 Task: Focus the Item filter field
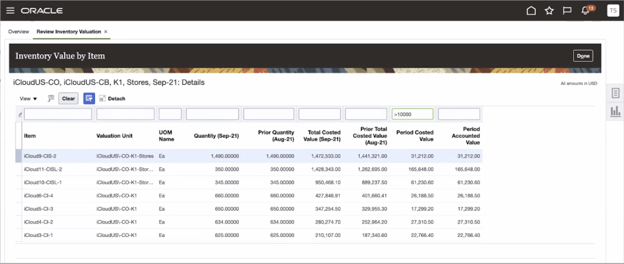pyautogui.click(x=58, y=114)
